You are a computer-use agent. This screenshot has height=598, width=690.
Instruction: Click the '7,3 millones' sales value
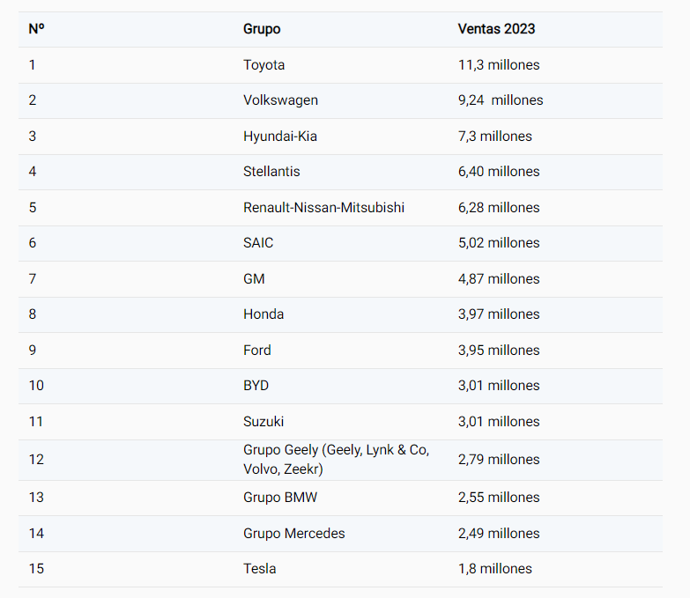tap(495, 137)
